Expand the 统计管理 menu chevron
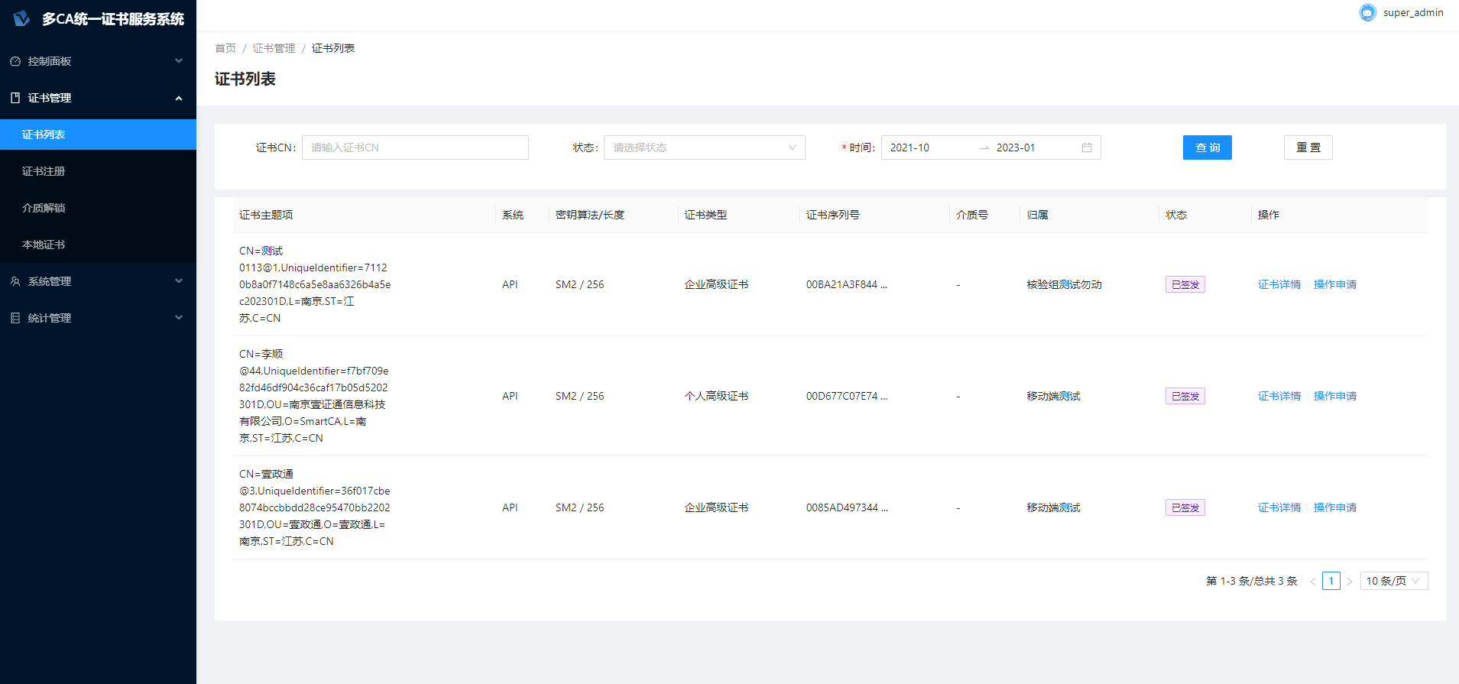This screenshot has height=684, width=1459. click(x=179, y=318)
